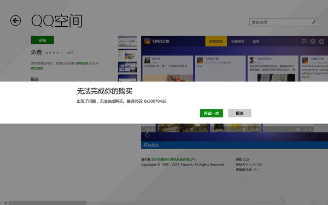Click 取消 to dismiss the error dialog
328x205 pixels.
(239, 113)
